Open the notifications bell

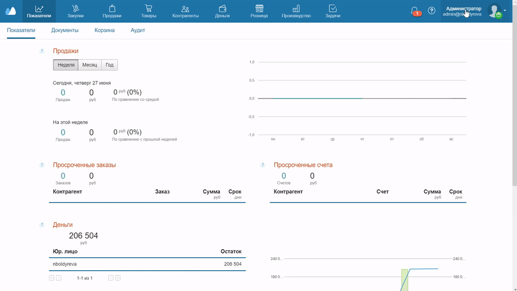(415, 11)
